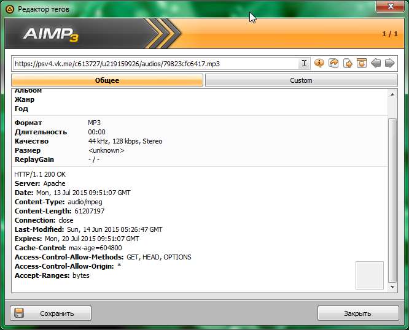This screenshot has width=409, height=330.
Task: Switch to the Общее tab
Action: (x=107, y=80)
